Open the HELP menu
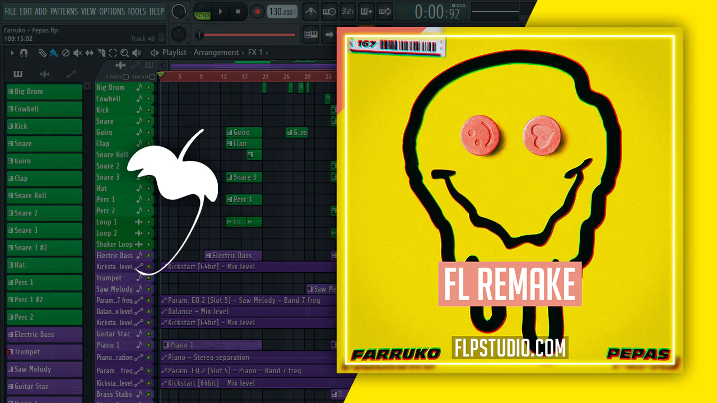The image size is (717, 403). coord(157,11)
